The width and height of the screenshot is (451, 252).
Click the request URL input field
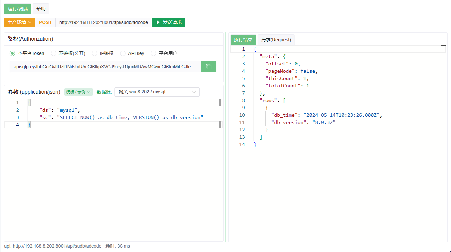pos(103,22)
